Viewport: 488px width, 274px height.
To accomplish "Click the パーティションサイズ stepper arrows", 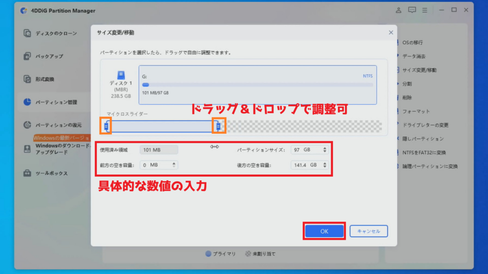I will (x=325, y=150).
